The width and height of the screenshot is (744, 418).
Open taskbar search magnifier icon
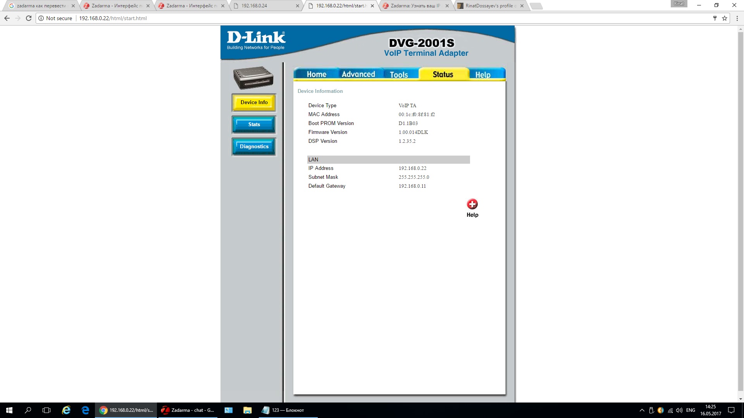28,410
